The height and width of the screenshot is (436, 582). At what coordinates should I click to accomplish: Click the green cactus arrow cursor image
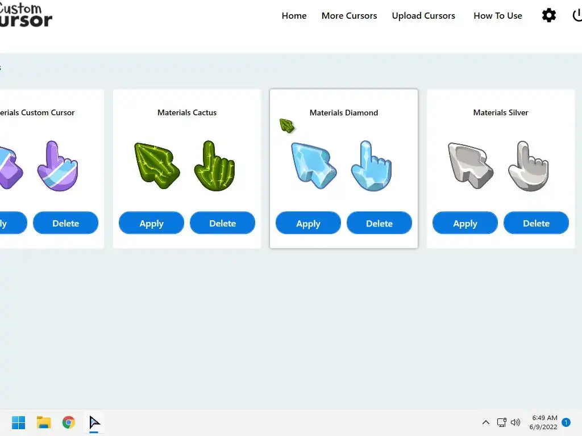coord(157,165)
